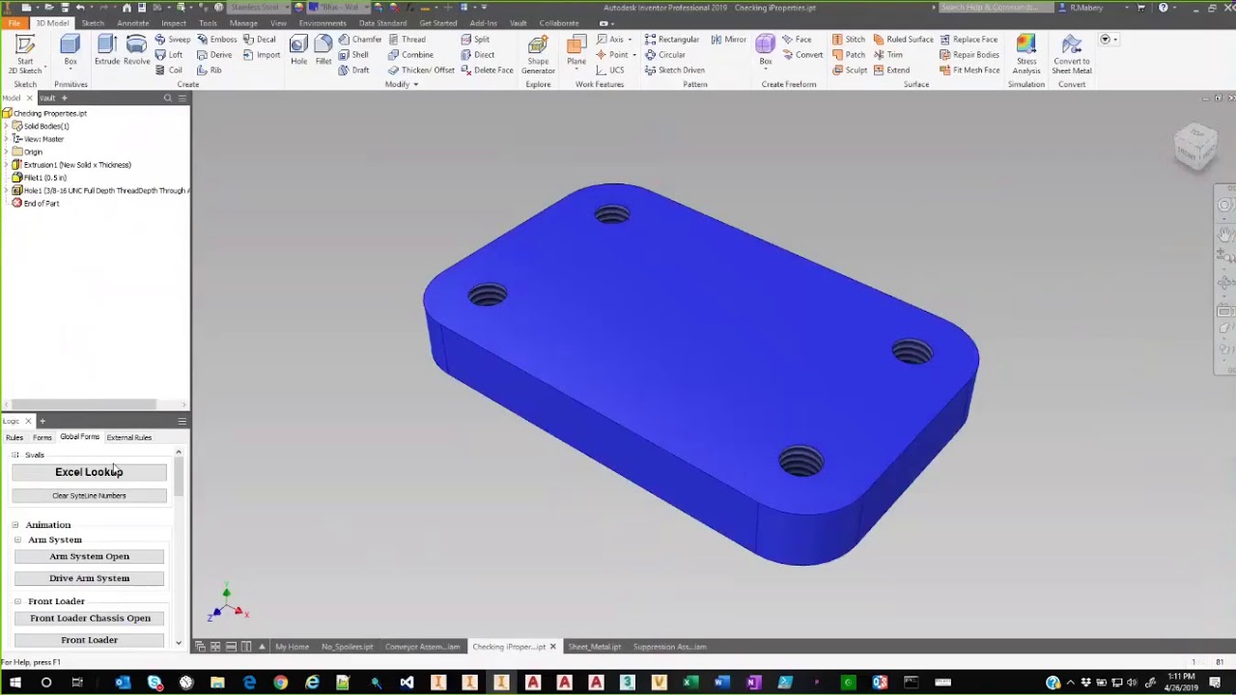
Task: Click the Delete Face tool
Action: click(x=487, y=70)
